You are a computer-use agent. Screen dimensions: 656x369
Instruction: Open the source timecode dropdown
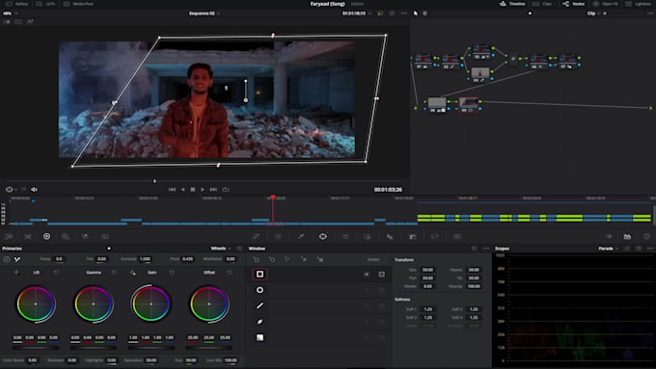pos(357,13)
